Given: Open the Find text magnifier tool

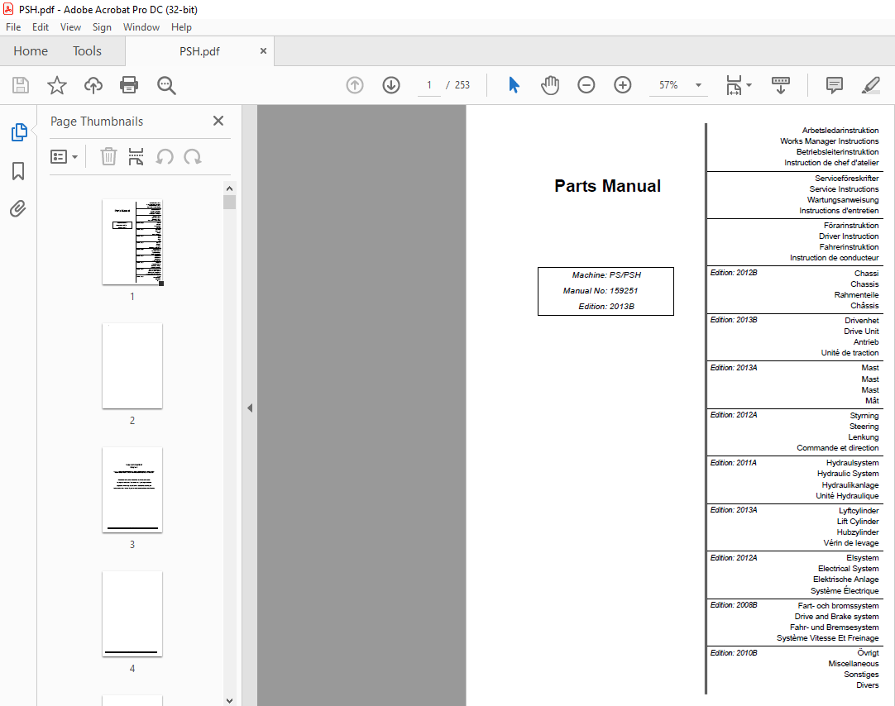Looking at the screenshot, I should (166, 85).
